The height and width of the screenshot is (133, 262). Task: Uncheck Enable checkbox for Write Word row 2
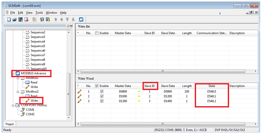(102, 96)
